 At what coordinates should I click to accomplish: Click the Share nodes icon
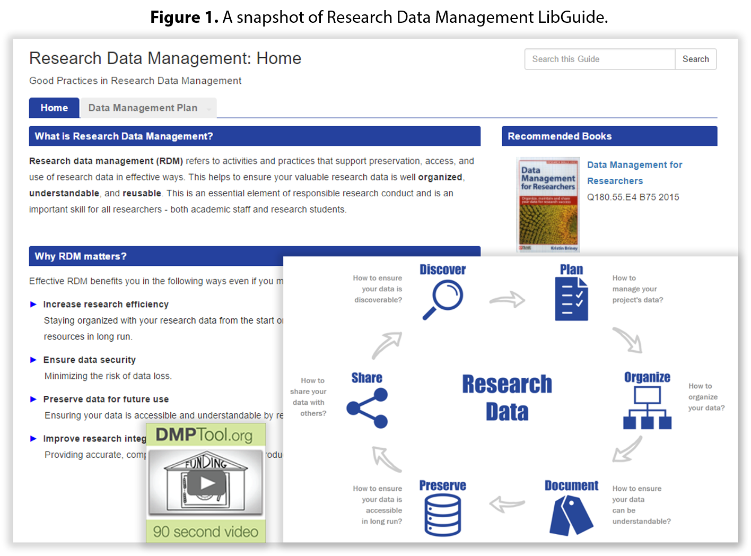pos(367,408)
